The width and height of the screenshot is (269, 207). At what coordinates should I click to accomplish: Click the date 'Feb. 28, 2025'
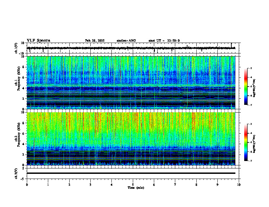point(95,41)
